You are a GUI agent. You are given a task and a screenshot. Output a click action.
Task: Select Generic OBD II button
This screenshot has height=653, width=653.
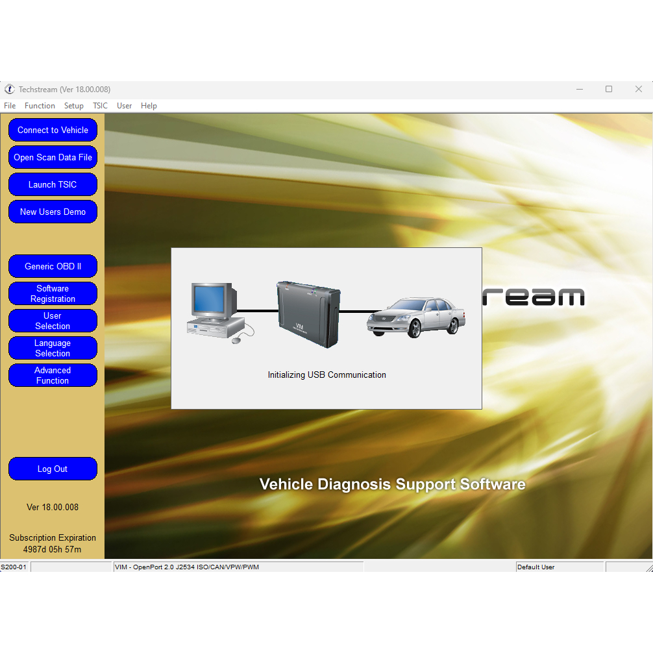click(x=53, y=266)
